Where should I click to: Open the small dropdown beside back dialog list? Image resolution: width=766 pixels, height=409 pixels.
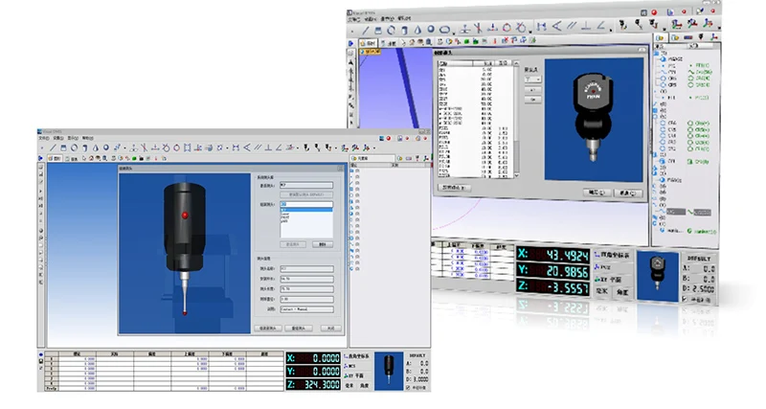click(x=533, y=80)
